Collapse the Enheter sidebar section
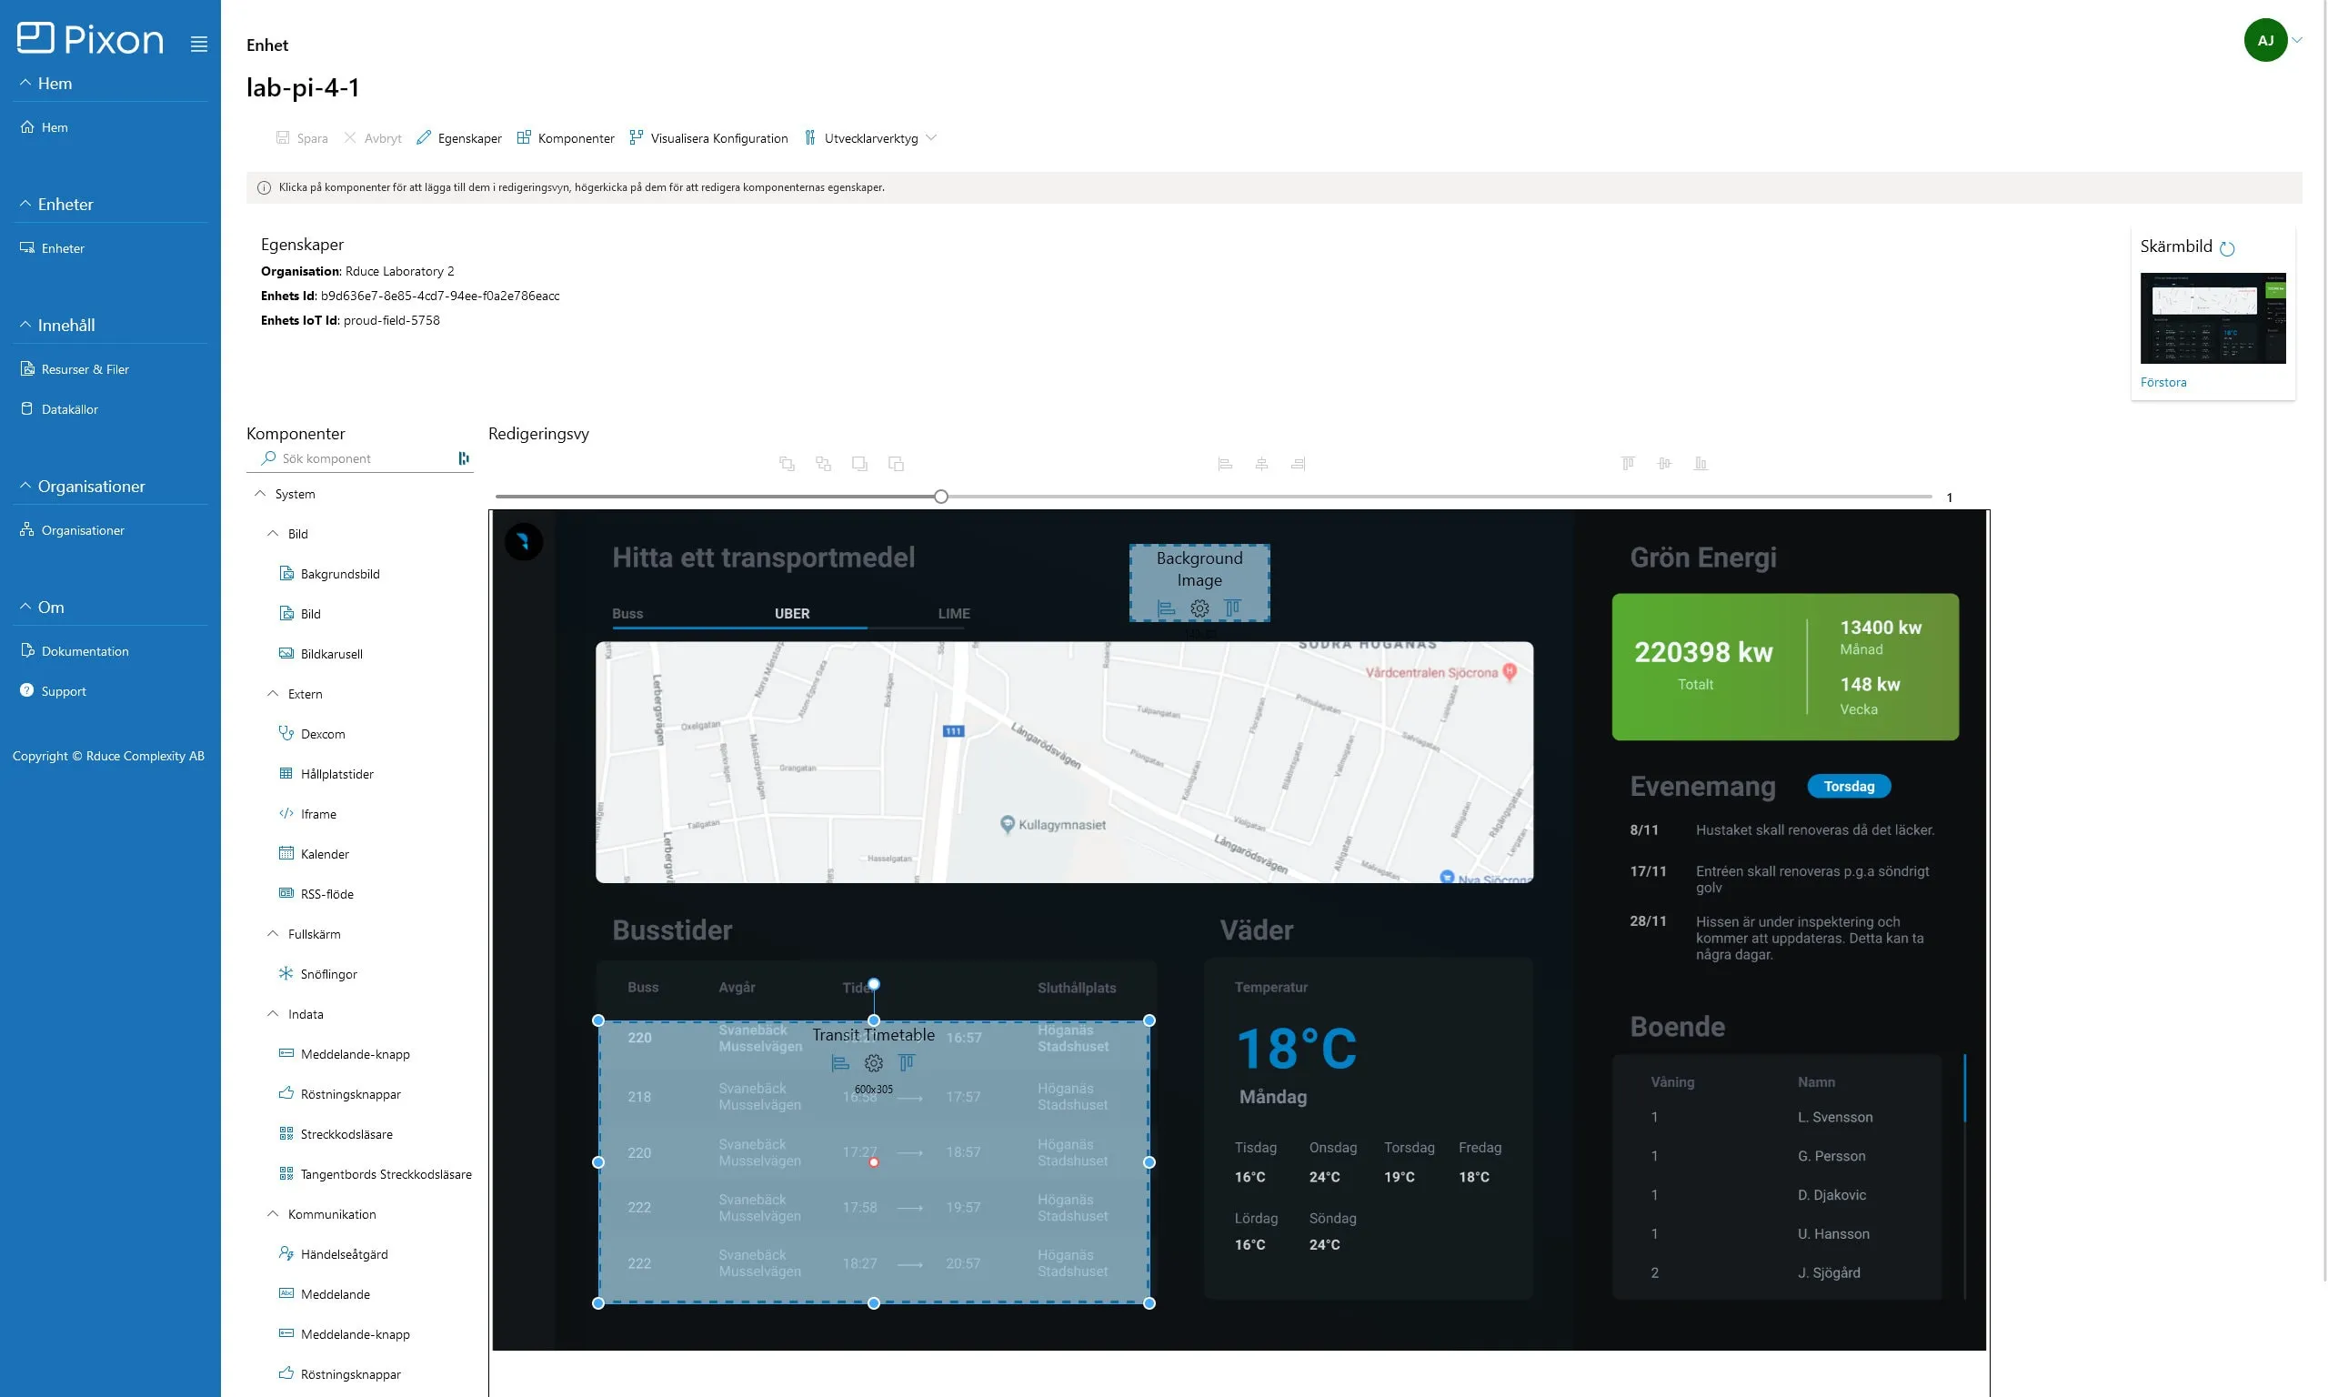The width and height of the screenshot is (2328, 1397). tap(25, 205)
